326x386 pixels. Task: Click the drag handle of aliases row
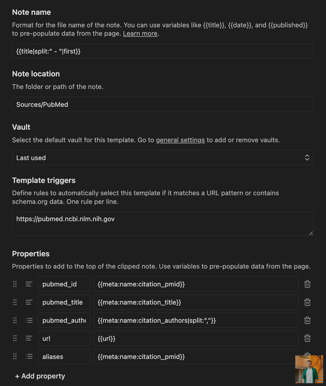pyautogui.click(x=15, y=356)
